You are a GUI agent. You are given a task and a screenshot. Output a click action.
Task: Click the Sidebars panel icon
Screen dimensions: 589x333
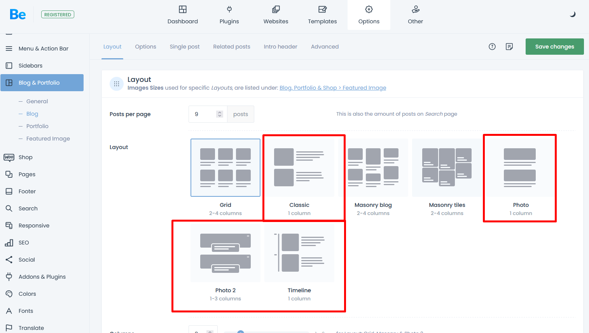tap(9, 66)
